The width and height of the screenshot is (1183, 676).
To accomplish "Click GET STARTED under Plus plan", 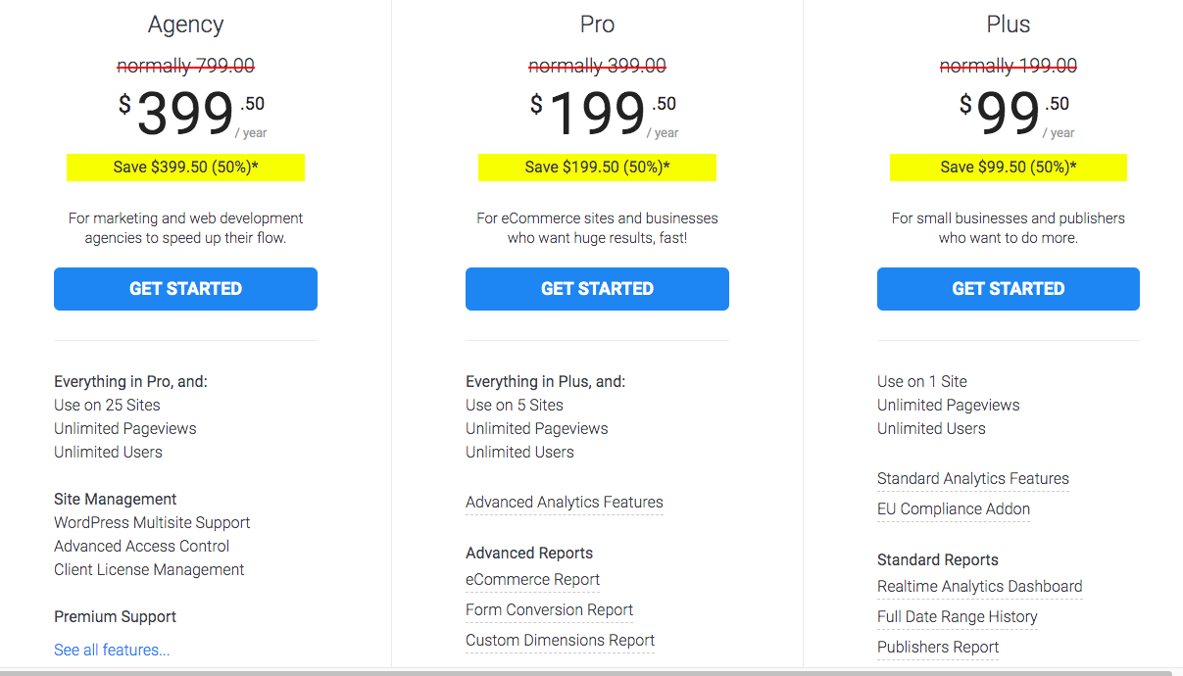I will 1008,289.
